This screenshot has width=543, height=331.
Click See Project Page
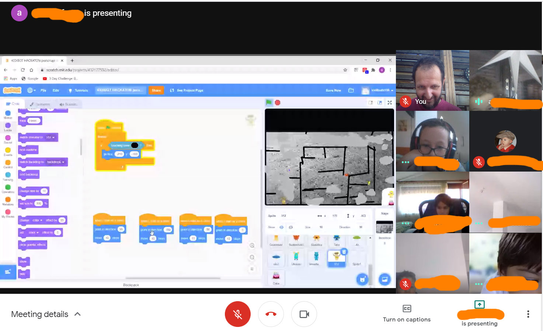coord(187,90)
